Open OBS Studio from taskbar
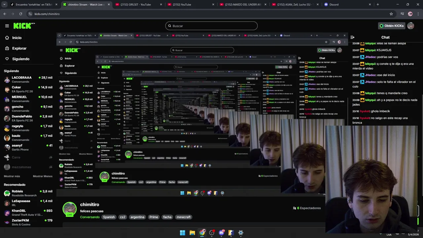The height and width of the screenshot is (238, 423). tap(212, 233)
